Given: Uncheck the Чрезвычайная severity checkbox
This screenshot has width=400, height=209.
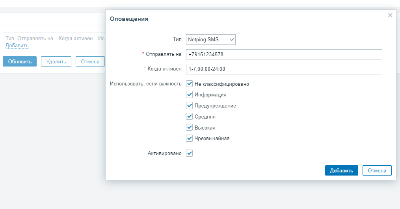Looking at the screenshot, I should click(190, 138).
